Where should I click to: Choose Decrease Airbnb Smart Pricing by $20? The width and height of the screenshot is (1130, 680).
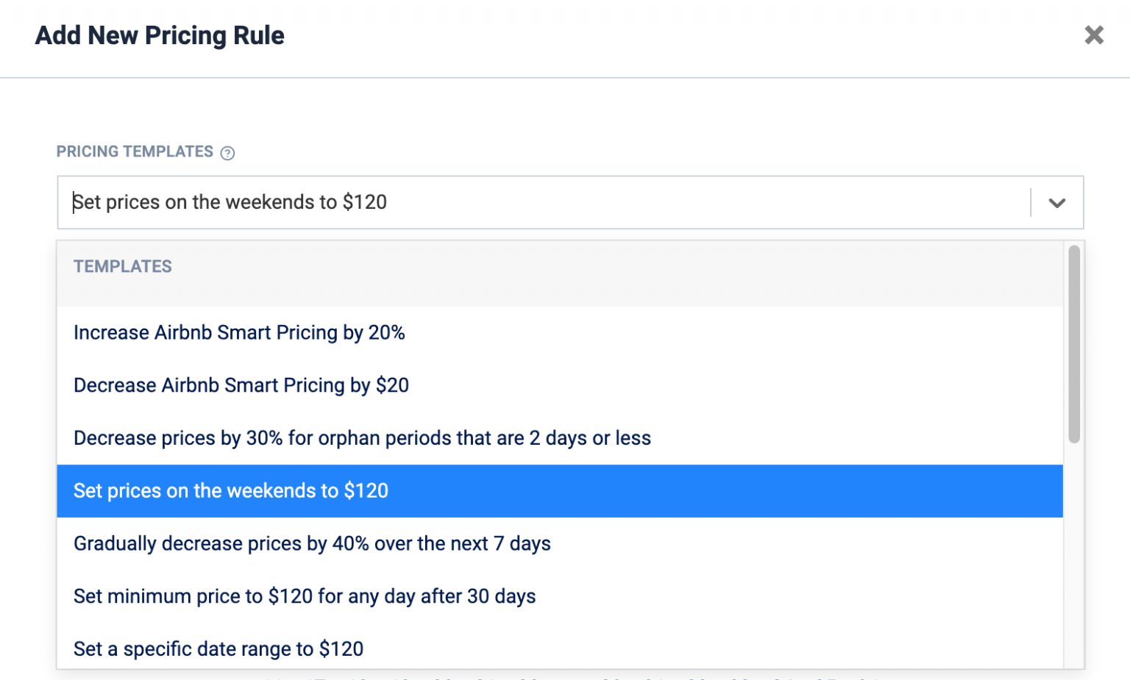pyautogui.click(x=241, y=385)
